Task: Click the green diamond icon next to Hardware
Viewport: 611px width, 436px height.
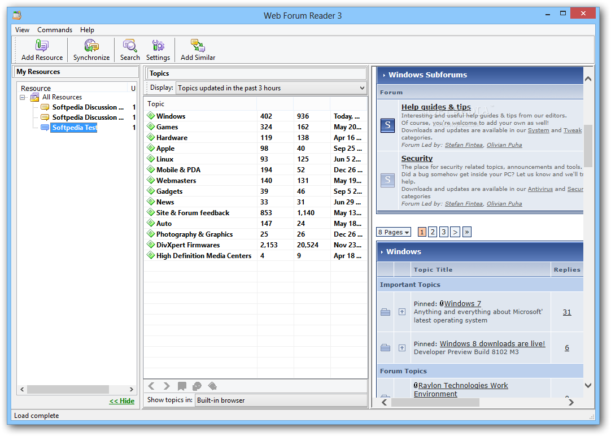Action: (151, 137)
